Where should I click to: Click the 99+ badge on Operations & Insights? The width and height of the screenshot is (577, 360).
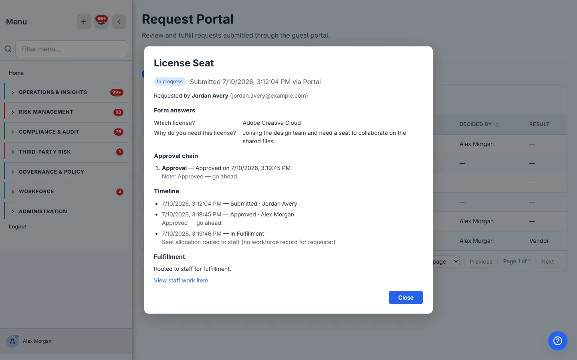117,92
